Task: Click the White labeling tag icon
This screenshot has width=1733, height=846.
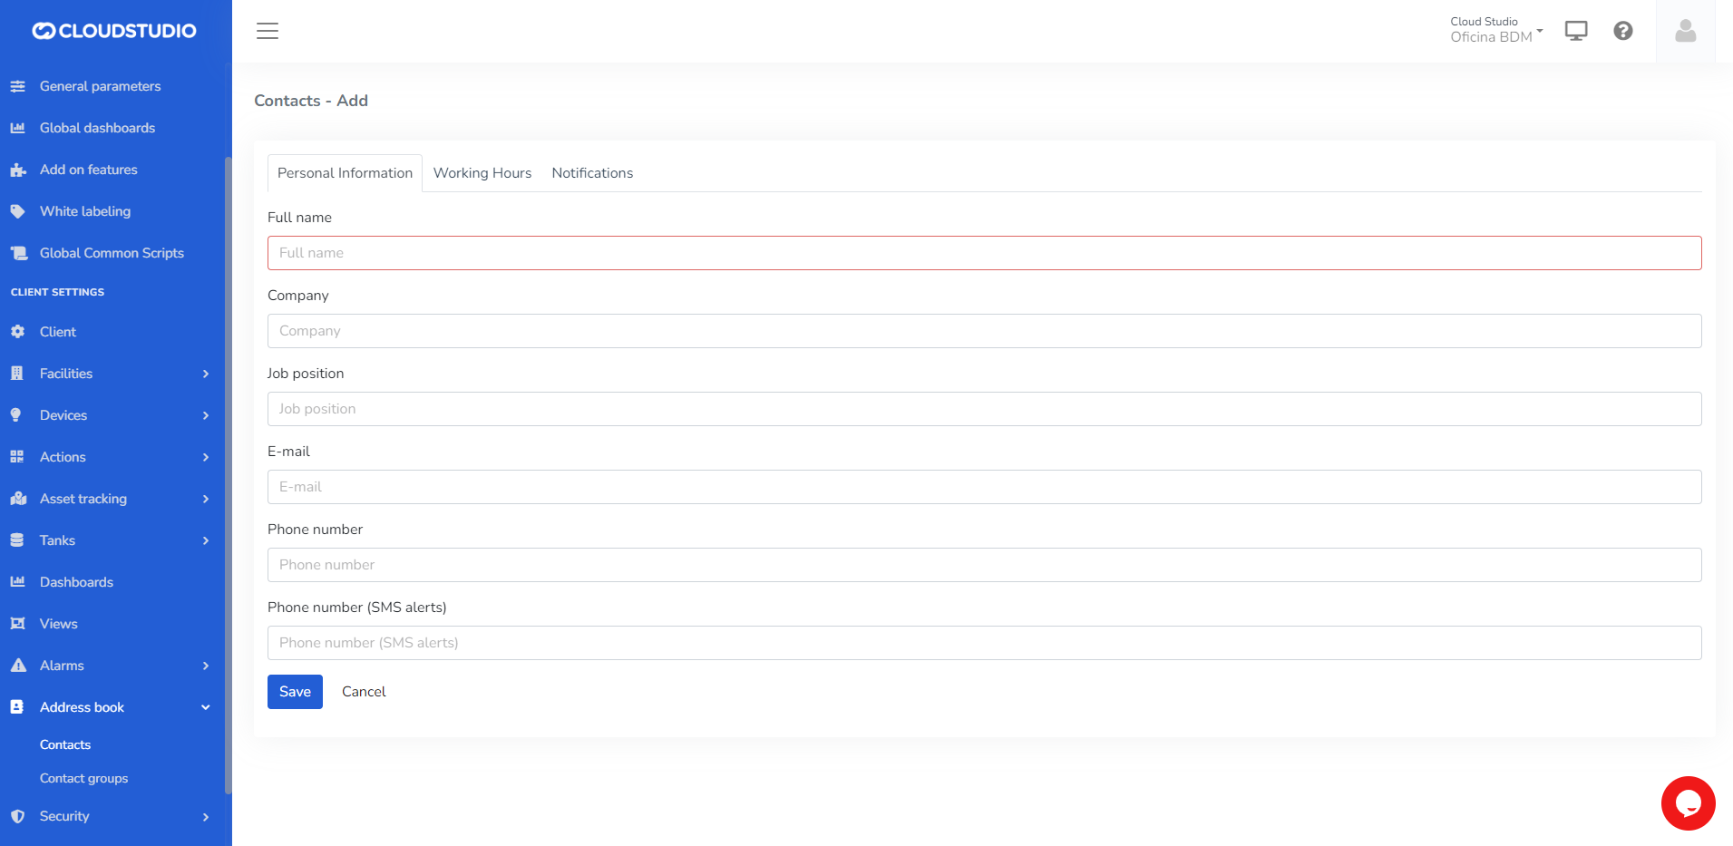Action: [17, 211]
